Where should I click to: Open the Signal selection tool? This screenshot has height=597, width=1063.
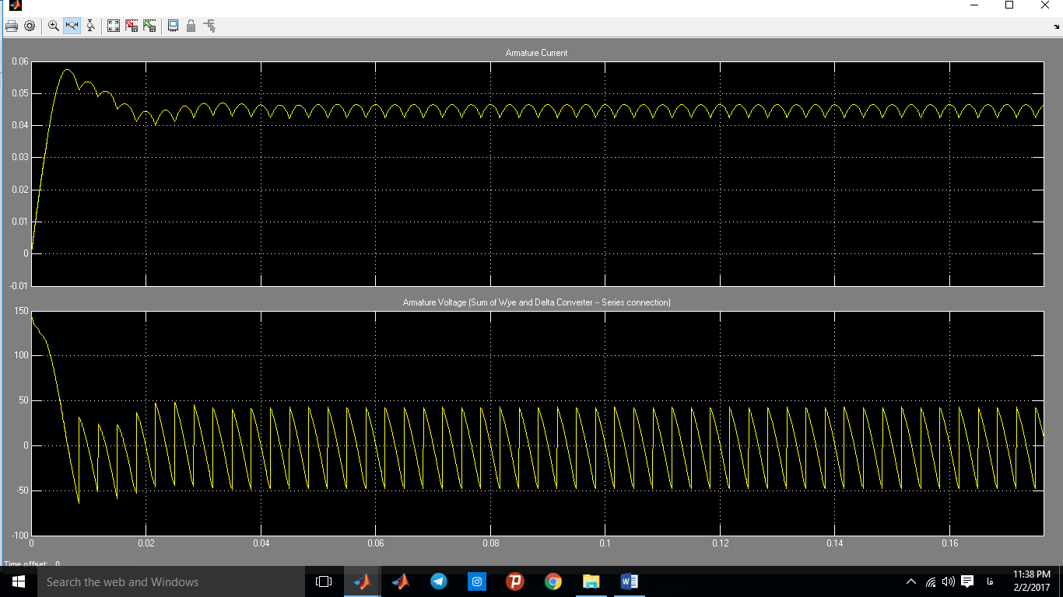click(x=209, y=26)
